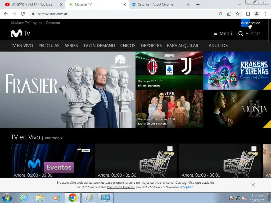The image size is (271, 203).
Task: Open Windows Start orb
Action: pyautogui.click(x=7, y=198)
